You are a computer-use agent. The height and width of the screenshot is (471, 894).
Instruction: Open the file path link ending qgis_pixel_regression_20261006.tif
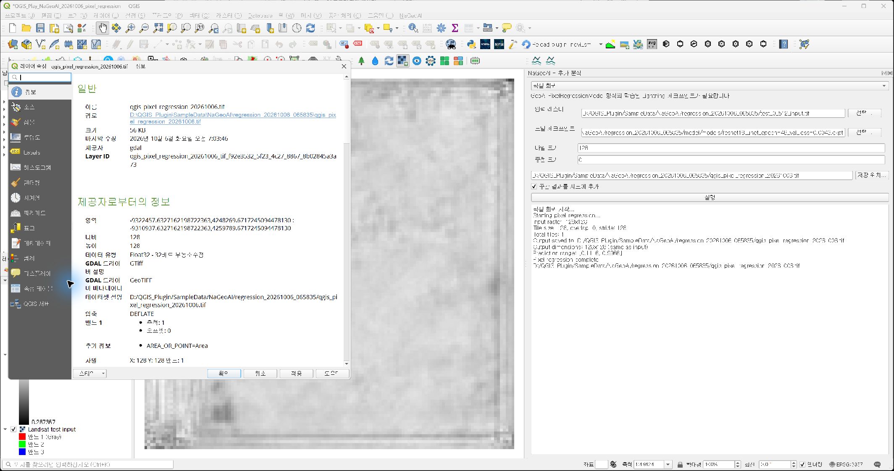233,118
